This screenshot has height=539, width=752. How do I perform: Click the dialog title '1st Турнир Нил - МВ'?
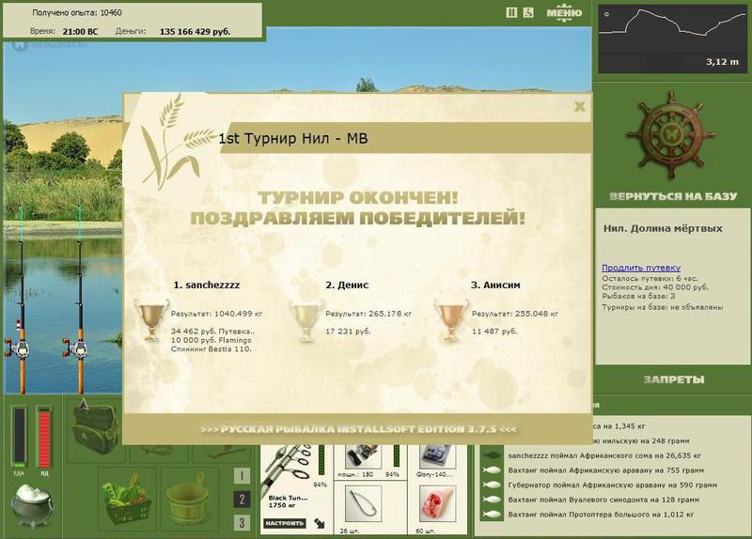coord(293,139)
